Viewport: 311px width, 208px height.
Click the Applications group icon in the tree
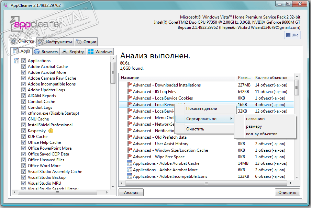[16, 61]
